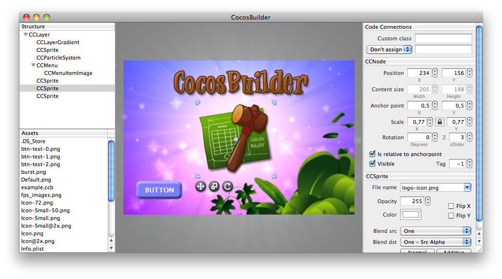This screenshot has height=279, width=502.
Task: Select the scale tool on the canvas
Action: click(x=214, y=186)
